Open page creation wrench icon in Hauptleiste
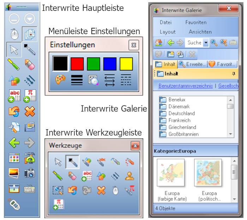247x220 pixels. point(14,127)
